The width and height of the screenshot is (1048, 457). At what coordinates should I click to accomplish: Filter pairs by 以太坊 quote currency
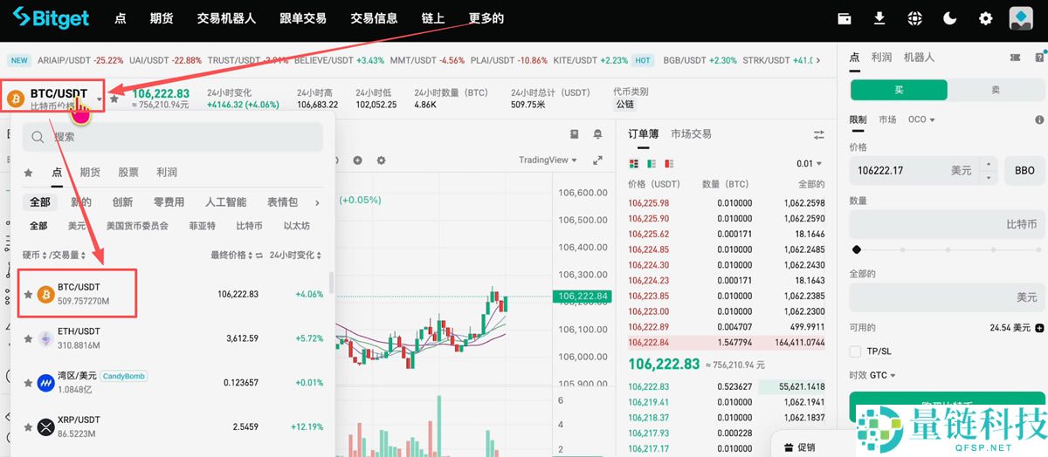(x=297, y=226)
